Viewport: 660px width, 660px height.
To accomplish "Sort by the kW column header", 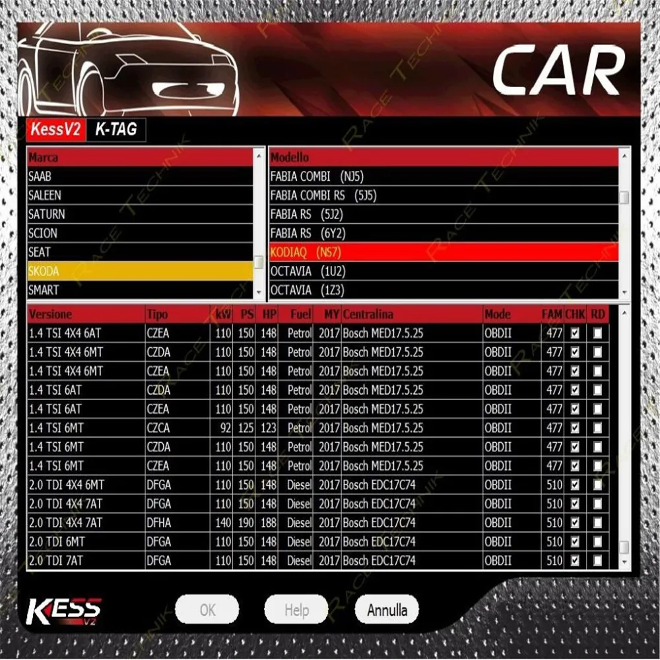I will pos(221,314).
